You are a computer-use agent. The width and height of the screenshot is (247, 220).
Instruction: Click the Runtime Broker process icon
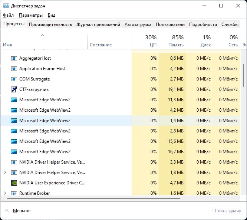(x=14, y=193)
